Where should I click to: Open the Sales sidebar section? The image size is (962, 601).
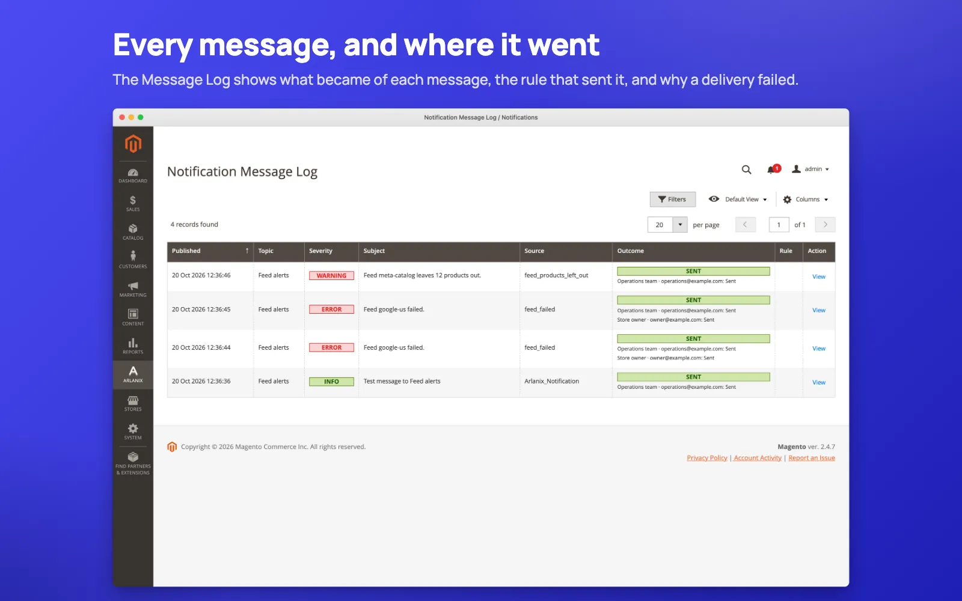pos(133,204)
